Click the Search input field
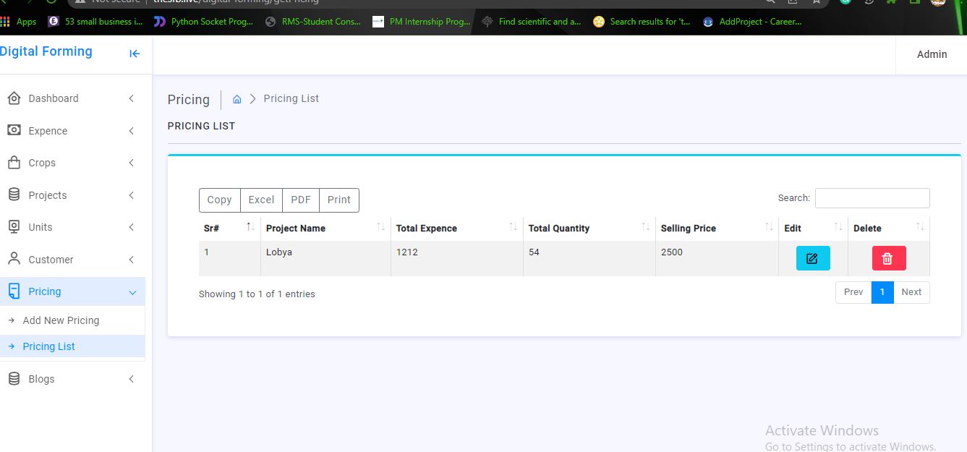This screenshot has height=452, width=967. pyautogui.click(x=872, y=198)
